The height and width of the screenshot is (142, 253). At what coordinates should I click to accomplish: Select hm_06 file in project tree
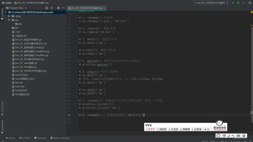pyautogui.click(x=28, y=59)
